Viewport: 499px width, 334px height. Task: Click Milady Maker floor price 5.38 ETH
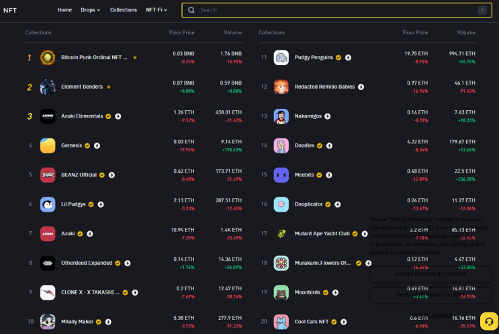183,318
